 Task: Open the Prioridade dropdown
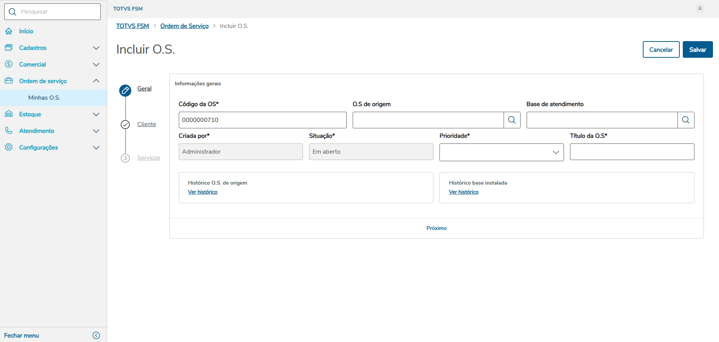(501, 152)
